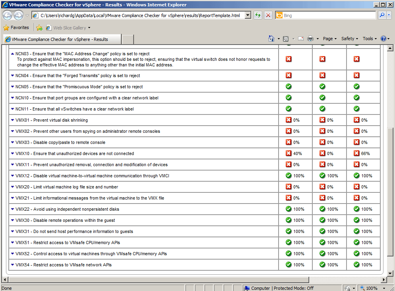395x291 pixels.
Task: Click the Read Mail icon
Action: [x=301, y=39]
